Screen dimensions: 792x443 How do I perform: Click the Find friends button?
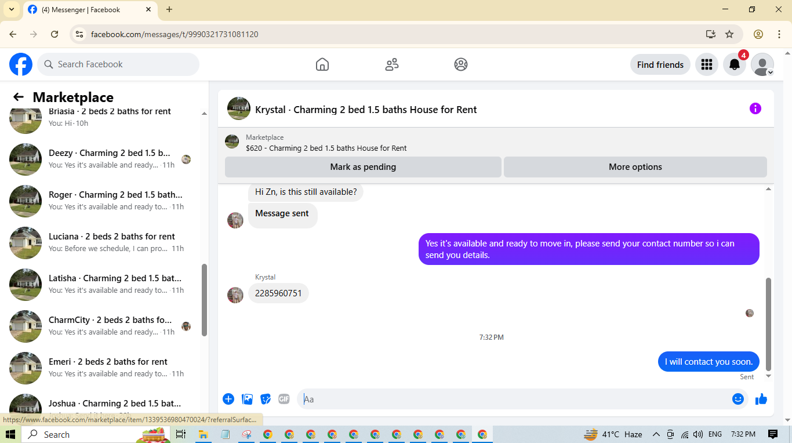click(x=660, y=64)
